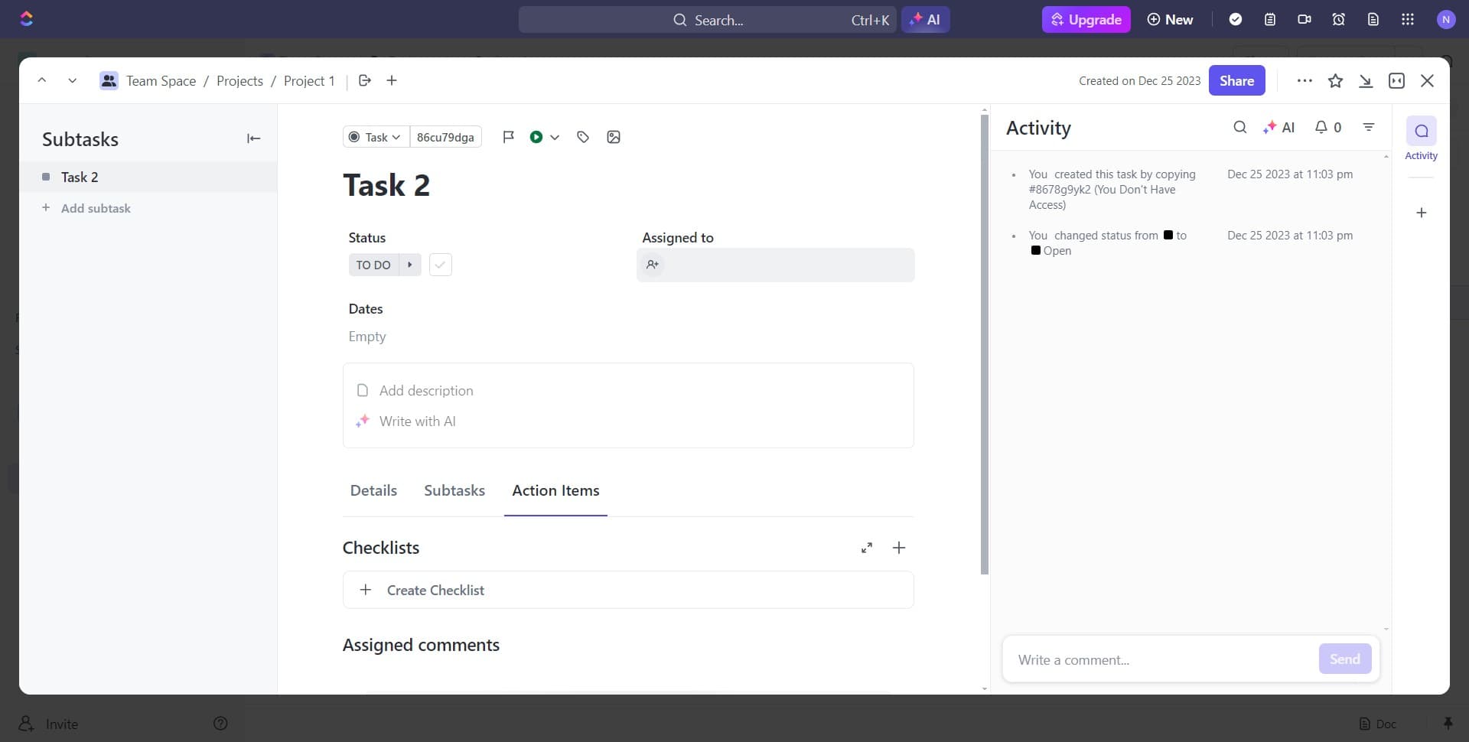Viewport: 1469px width, 742px height.
Task: Open the clipboard notepad from the top bar
Action: (x=1270, y=19)
